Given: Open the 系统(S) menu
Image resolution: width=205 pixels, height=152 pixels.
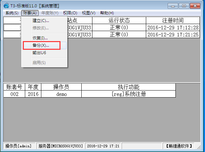Looking at the screenshot, I should point(12,13).
